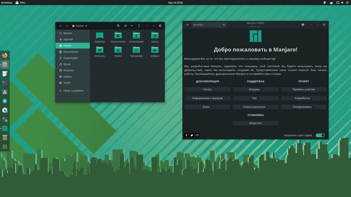351x197 pixels.
Task: Open the Downloads folder icon
Action: (x=136, y=37)
